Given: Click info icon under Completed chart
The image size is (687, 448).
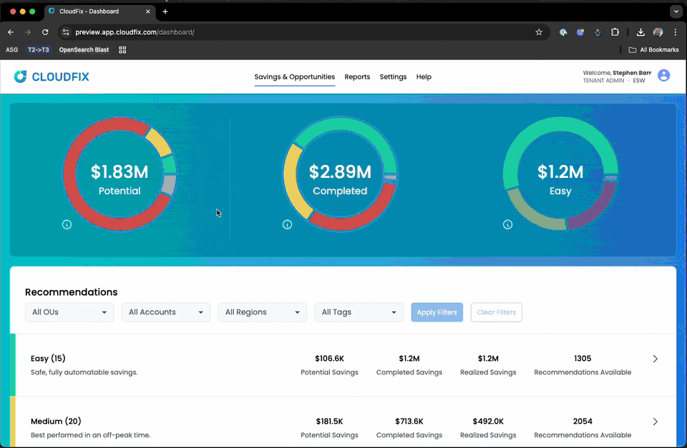Looking at the screenshot, I should coord(287,224).
